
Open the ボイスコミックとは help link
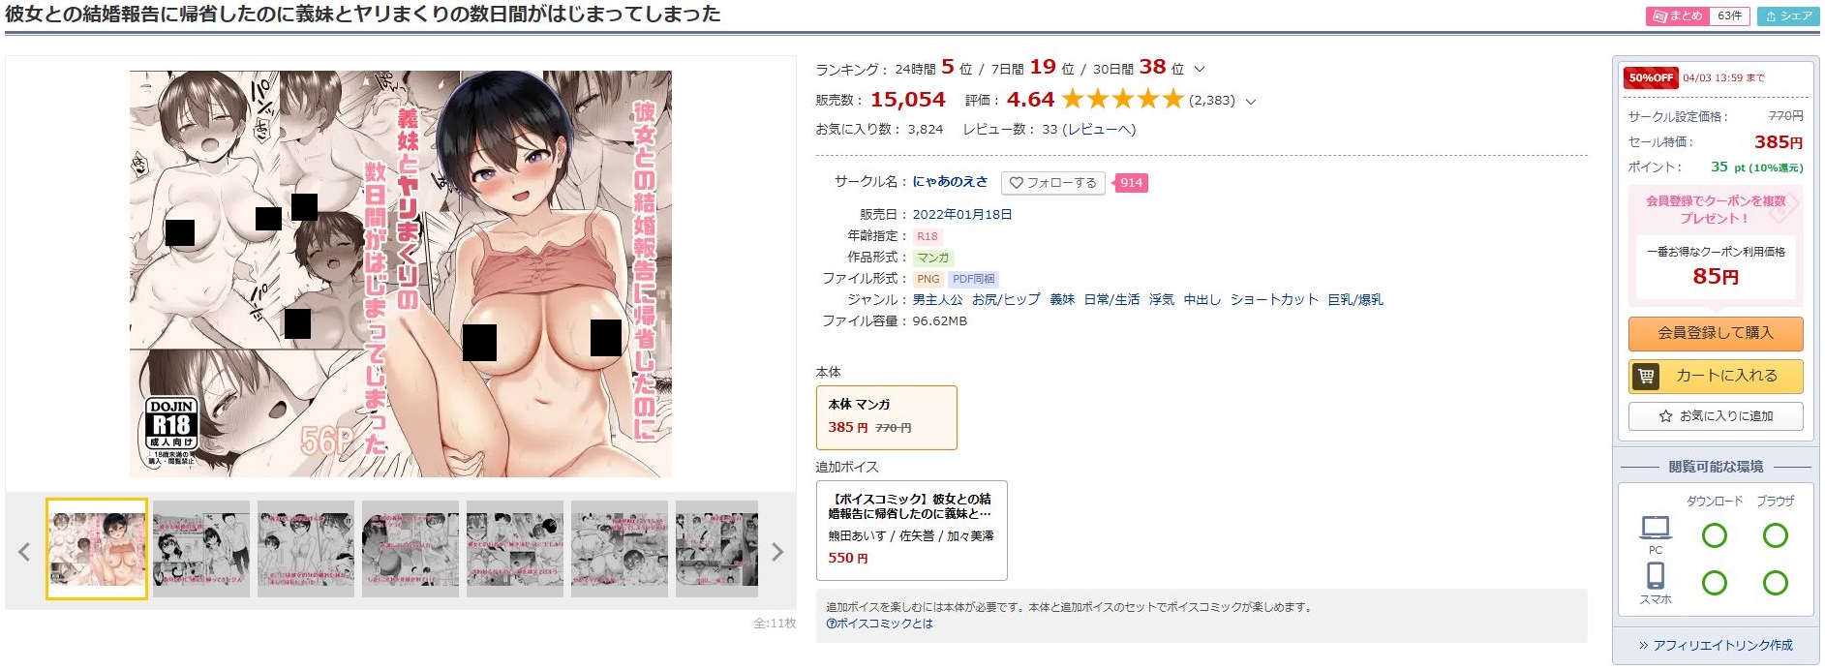click(x=879, y=624)
